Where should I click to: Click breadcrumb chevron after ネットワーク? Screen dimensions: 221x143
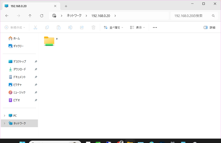tap(86, 16)
